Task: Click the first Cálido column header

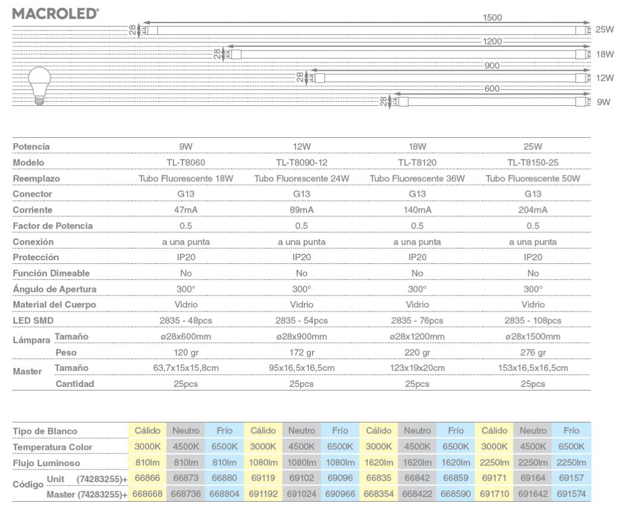Action: tap(147, 430)
